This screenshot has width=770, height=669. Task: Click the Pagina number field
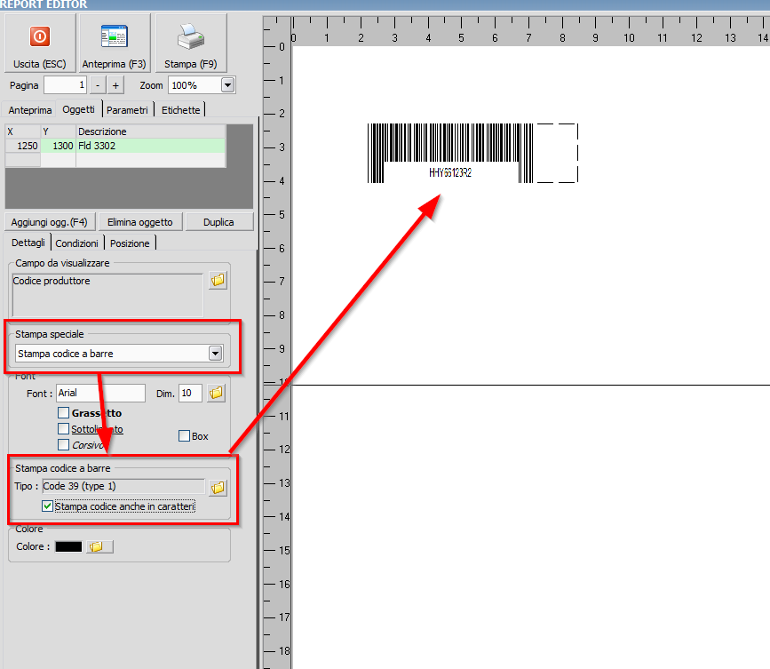point(66,85)
